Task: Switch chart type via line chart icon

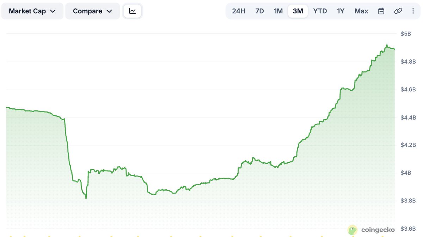Action: pyautogui.click(x=133, y=11)
